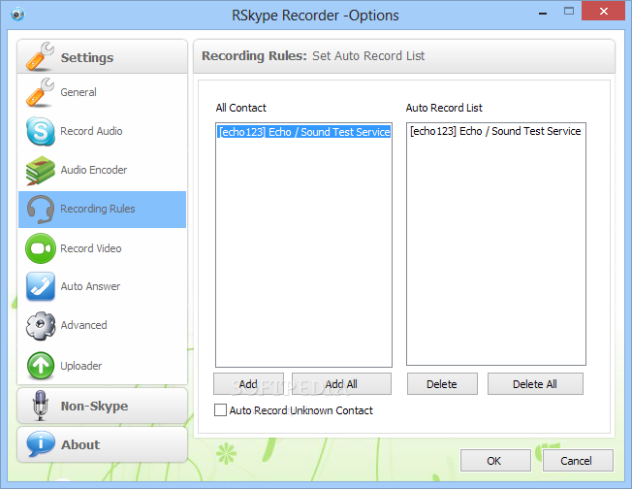This screenshot has width=632, height=489.
Task: Click the Delete All button
Action: tap(535, 383)
